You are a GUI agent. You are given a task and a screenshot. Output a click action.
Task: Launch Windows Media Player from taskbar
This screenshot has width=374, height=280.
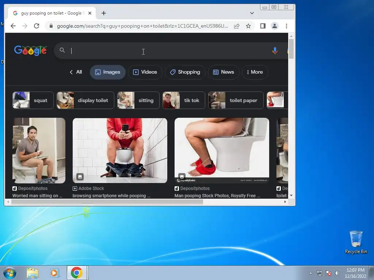pyautogui.click(x=54, y=273)
